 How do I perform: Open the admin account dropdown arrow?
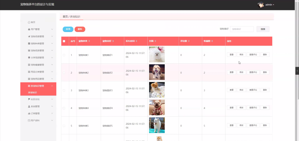tap(273, 5)
